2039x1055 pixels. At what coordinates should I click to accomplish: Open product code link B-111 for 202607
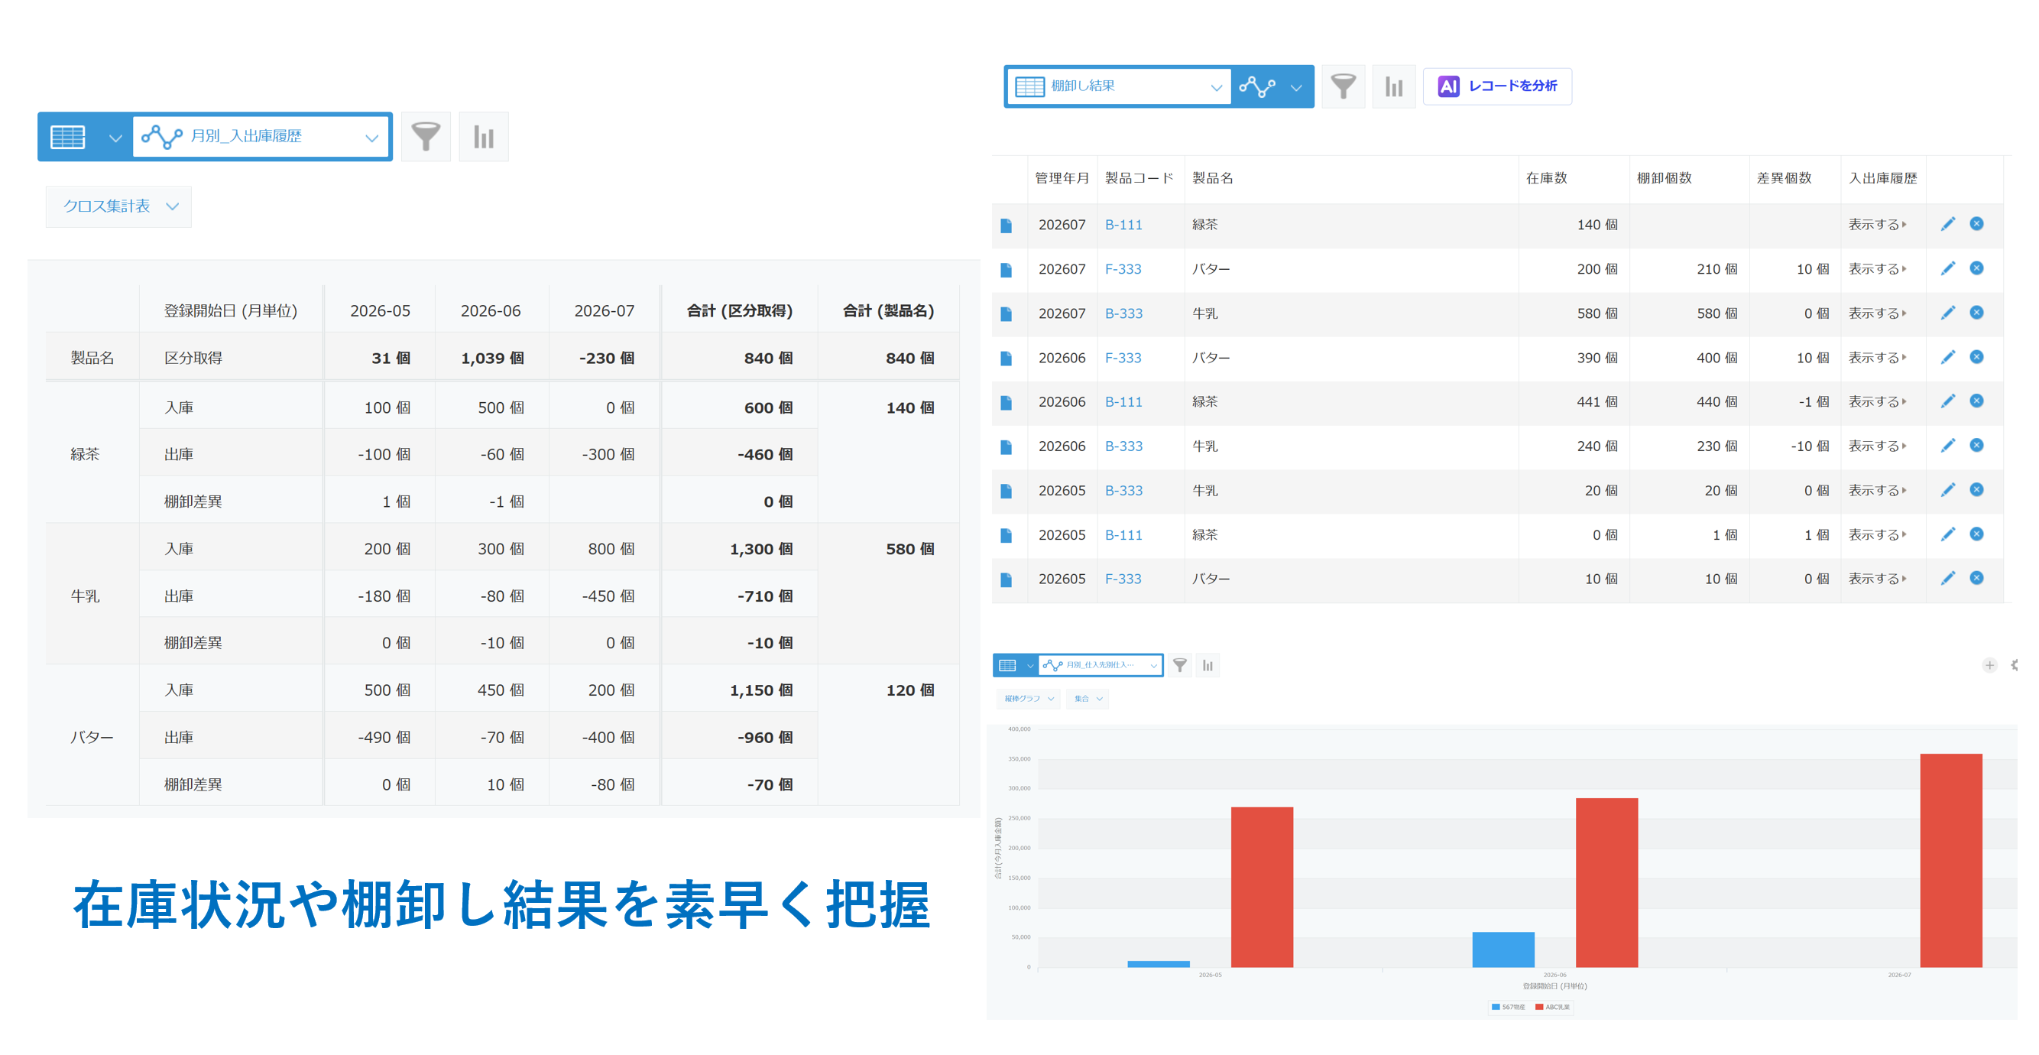1123,225
